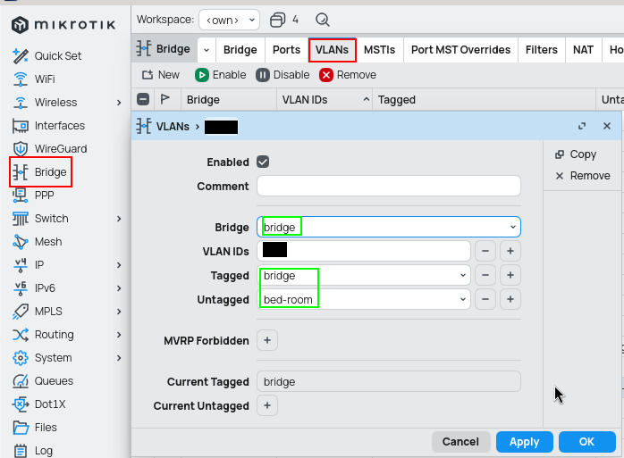Click the MikroTik logo
The width and height of the screenshot is (624, 458).
63,25
